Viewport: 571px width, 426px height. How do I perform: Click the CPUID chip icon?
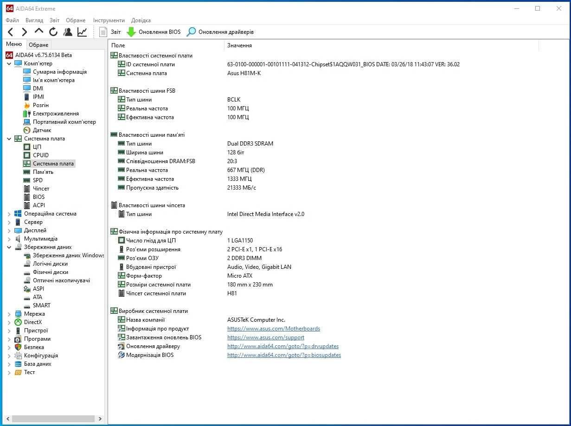pyautogui.click(x=27, y=155)
